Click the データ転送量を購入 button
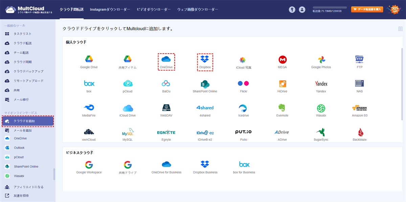 click(367, 9)
